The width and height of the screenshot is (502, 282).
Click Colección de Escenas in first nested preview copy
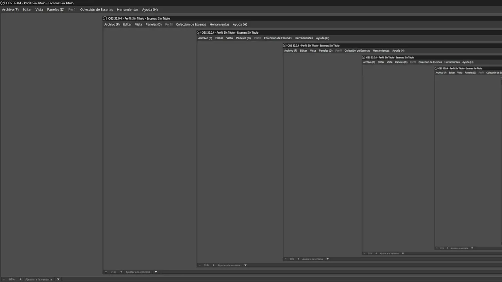point(191,24)
